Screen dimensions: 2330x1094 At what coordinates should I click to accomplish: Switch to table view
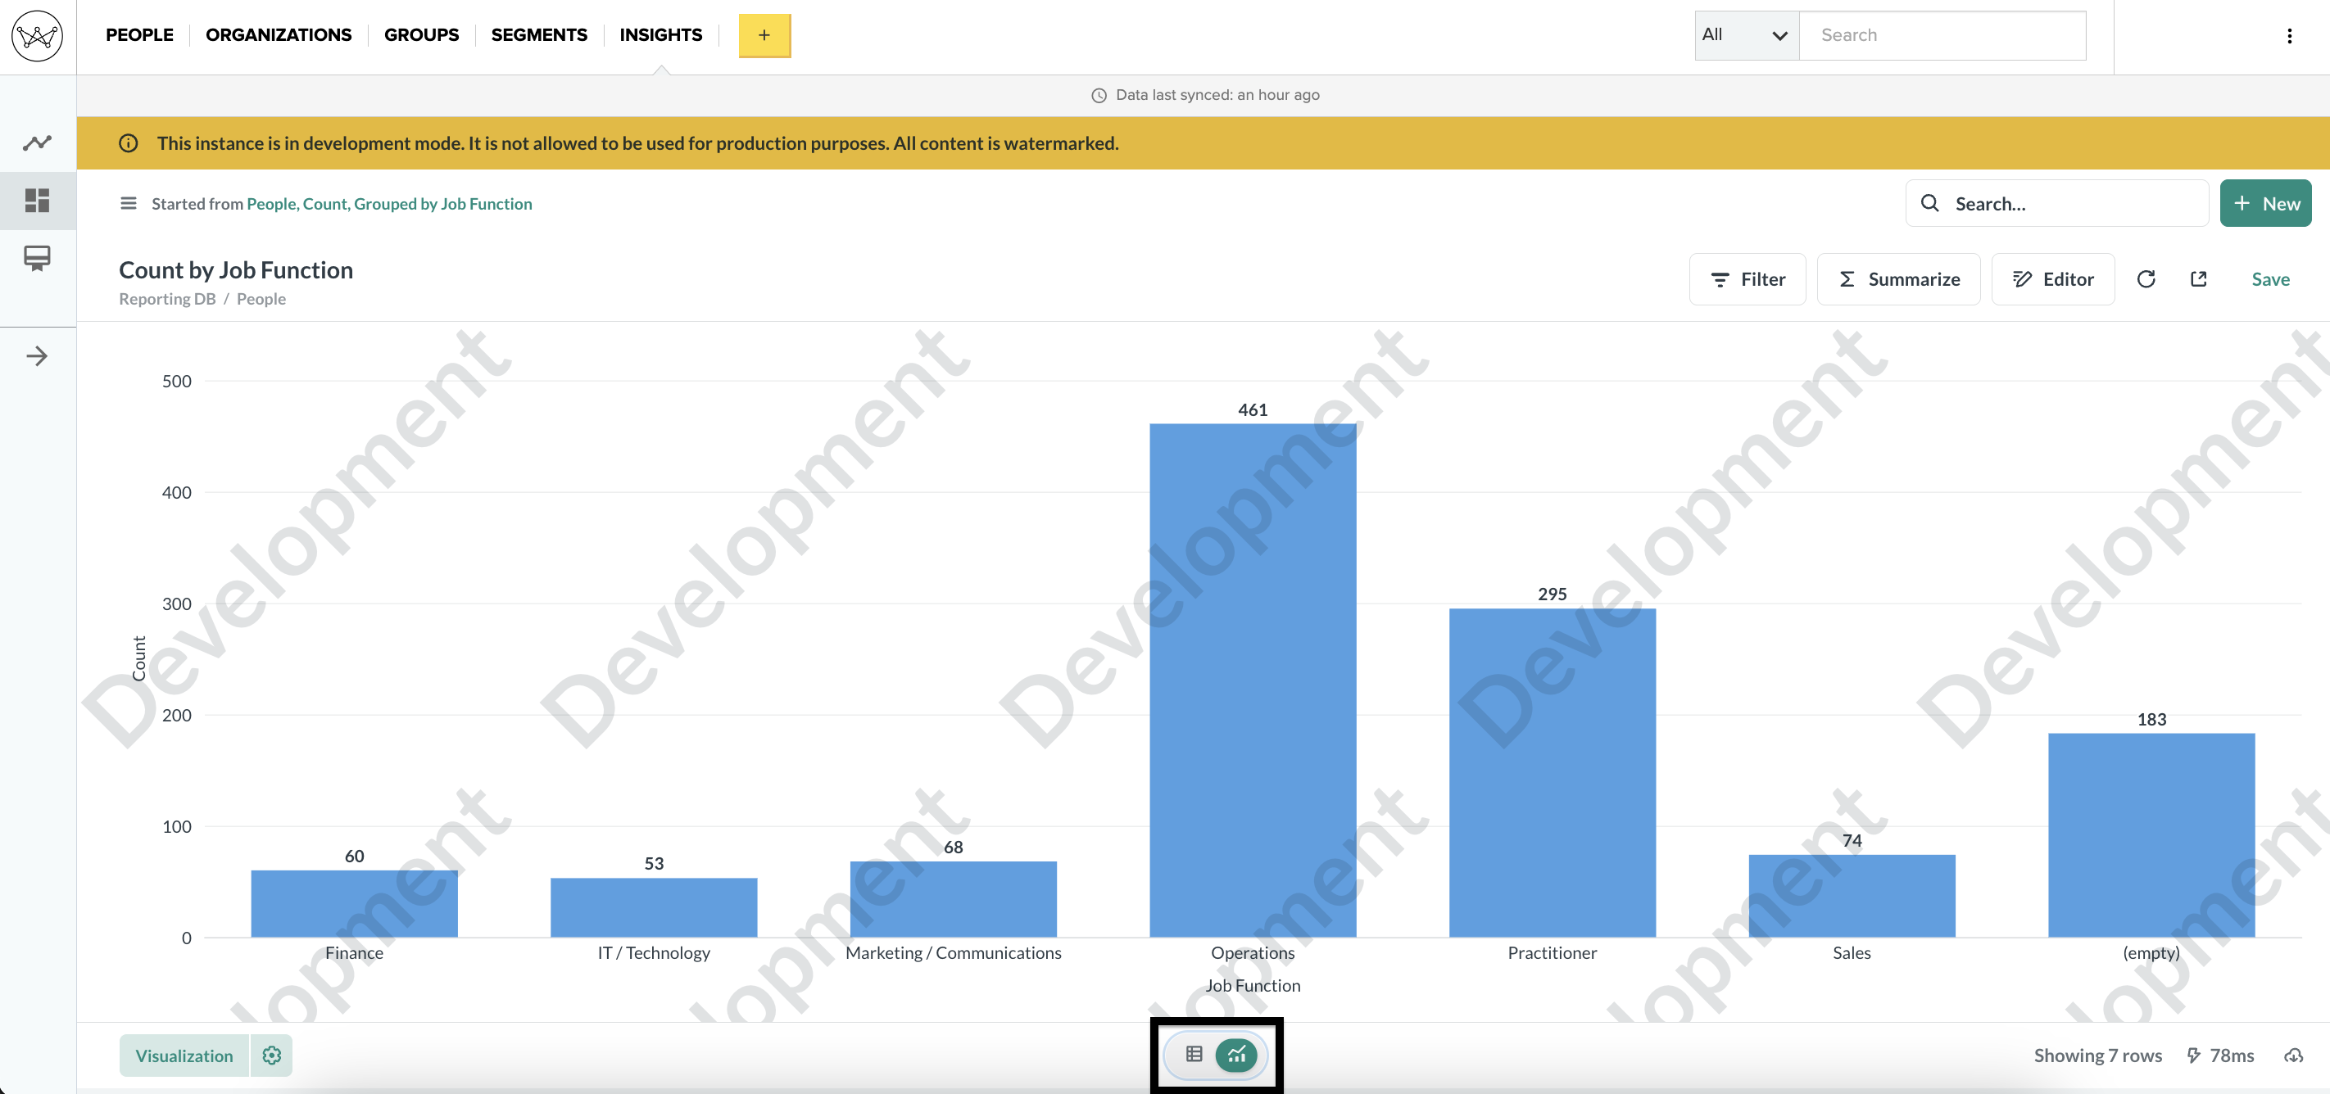click(x=1194, y=1054)
